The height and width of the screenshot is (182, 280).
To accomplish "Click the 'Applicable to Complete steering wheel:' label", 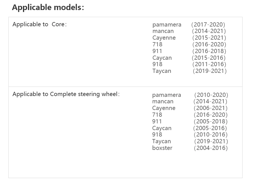I will 66,94.
